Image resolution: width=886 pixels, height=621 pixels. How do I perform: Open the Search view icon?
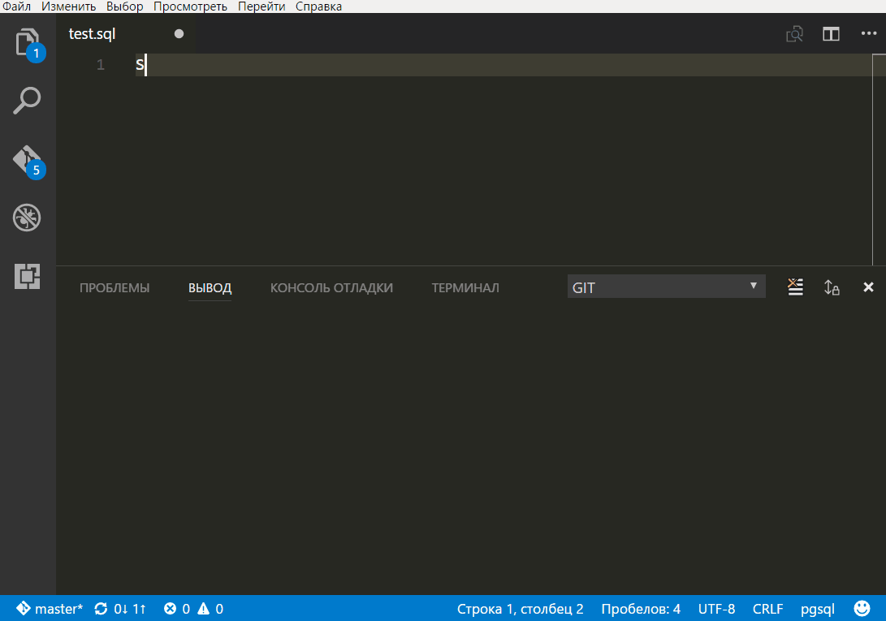coord(28,101)
